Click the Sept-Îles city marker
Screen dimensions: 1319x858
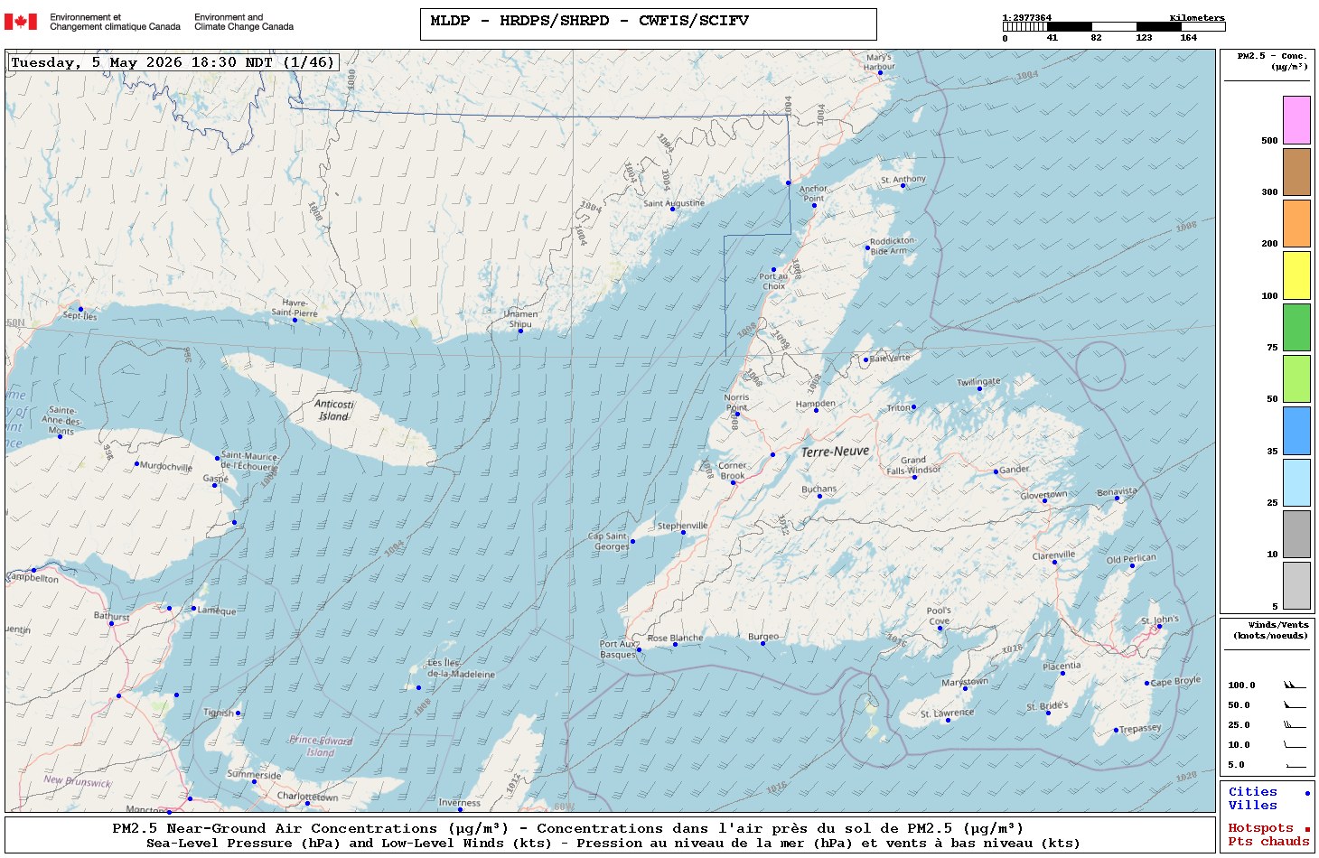coord(80,309)
